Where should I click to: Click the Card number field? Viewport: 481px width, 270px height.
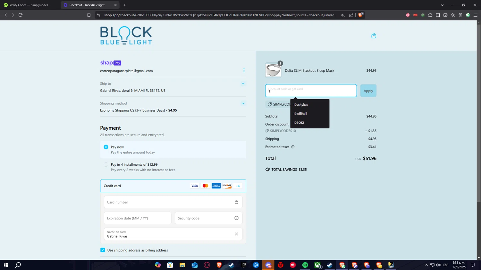[x=173, y=202]
